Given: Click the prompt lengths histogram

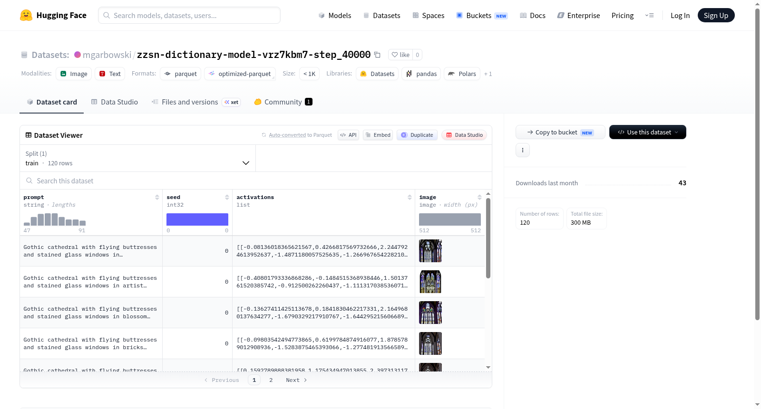Looking at the screenshot, I should (x=55, y=219).
